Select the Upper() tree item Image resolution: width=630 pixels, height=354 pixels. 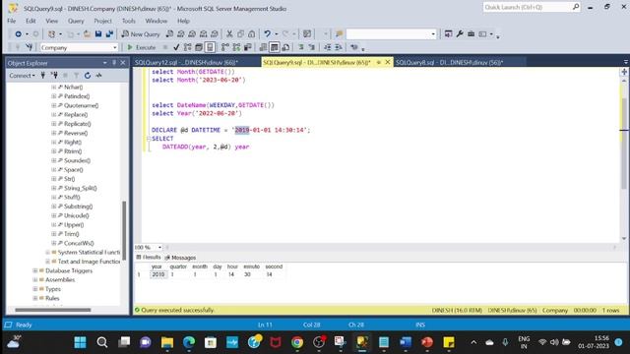(74, 225)
